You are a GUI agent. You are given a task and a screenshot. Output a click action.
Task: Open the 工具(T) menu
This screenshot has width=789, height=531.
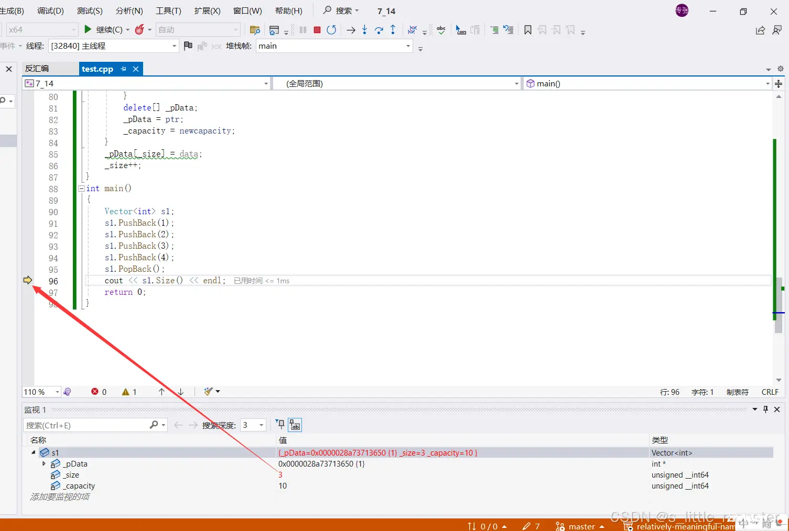pyautogui.click(x=168, y=10)
